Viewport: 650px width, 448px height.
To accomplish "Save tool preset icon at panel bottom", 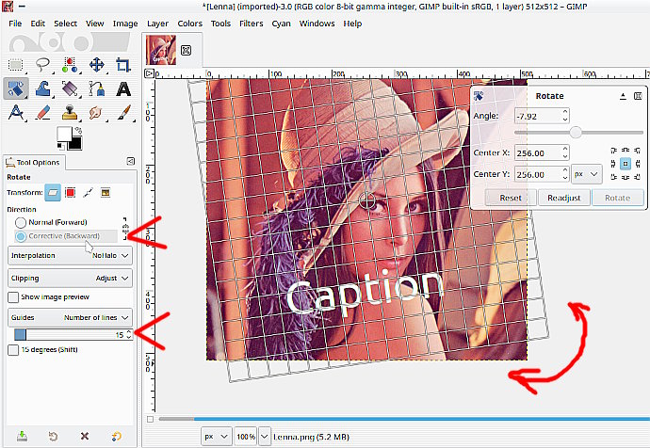I will (22, 436).
